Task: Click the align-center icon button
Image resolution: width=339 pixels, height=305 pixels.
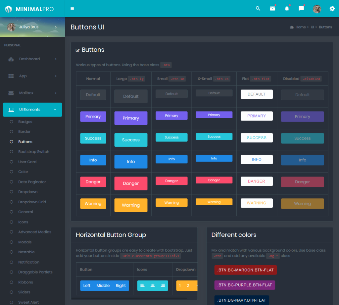Action: coord(152,285)
